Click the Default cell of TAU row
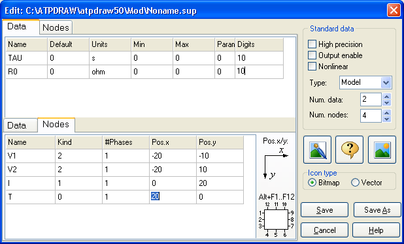Viewport: 404px width, 244px height. [x=69, y=58]
